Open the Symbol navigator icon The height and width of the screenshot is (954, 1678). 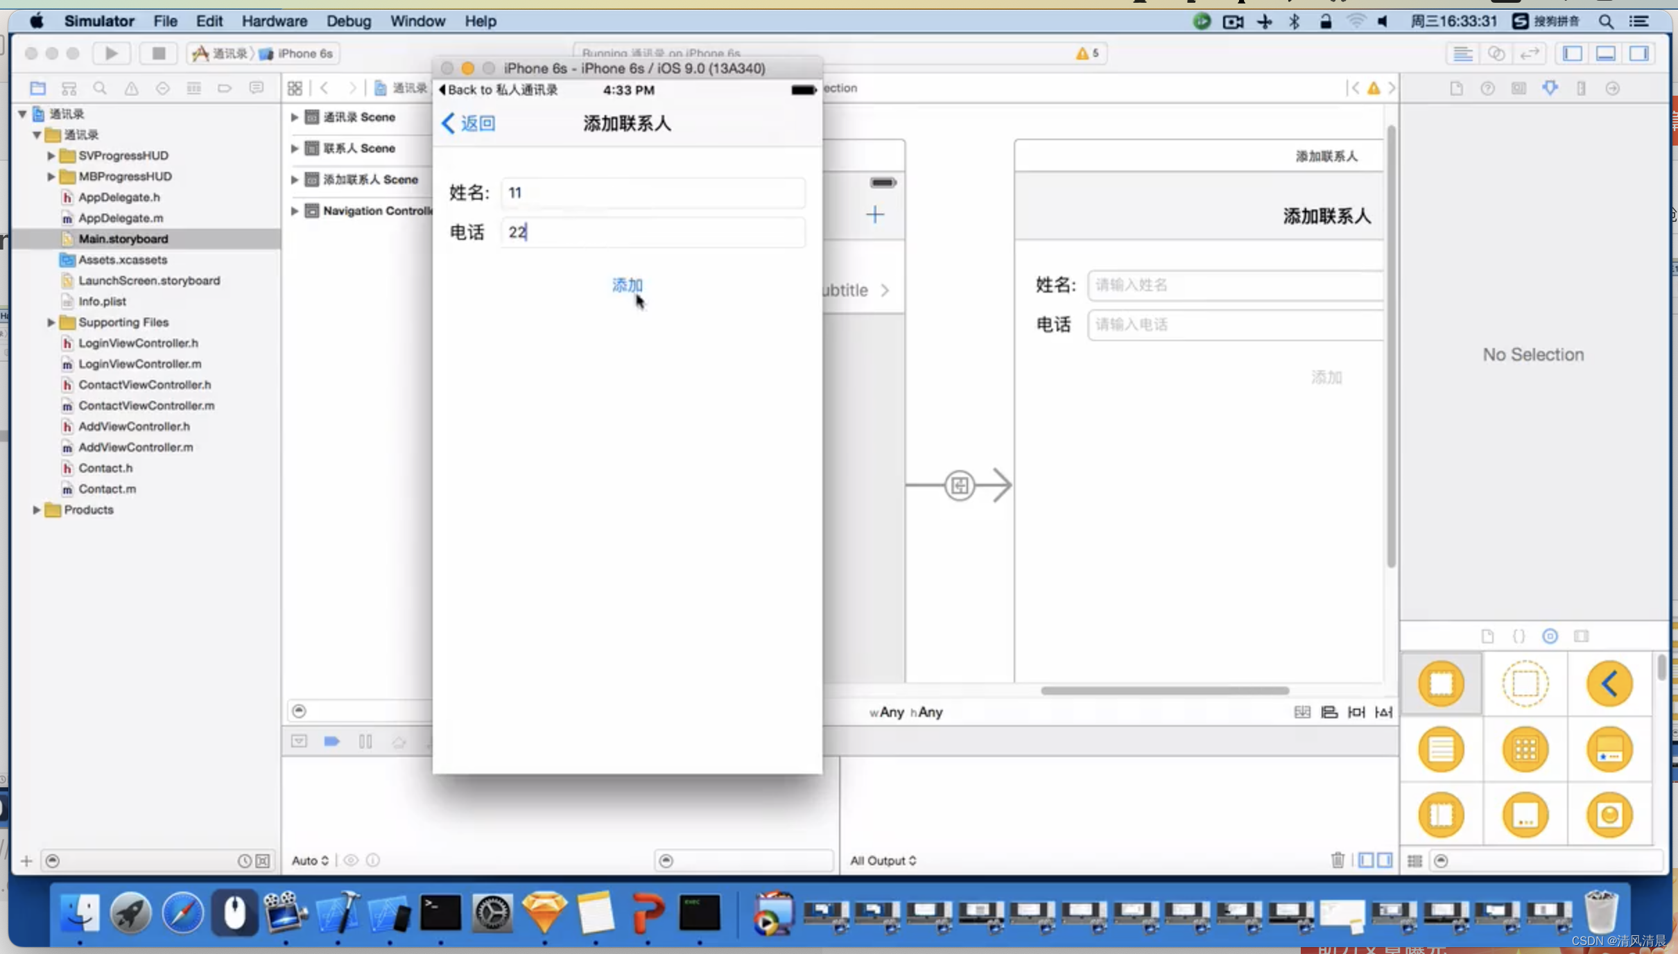pyautogui.click(x=69, y=88)
